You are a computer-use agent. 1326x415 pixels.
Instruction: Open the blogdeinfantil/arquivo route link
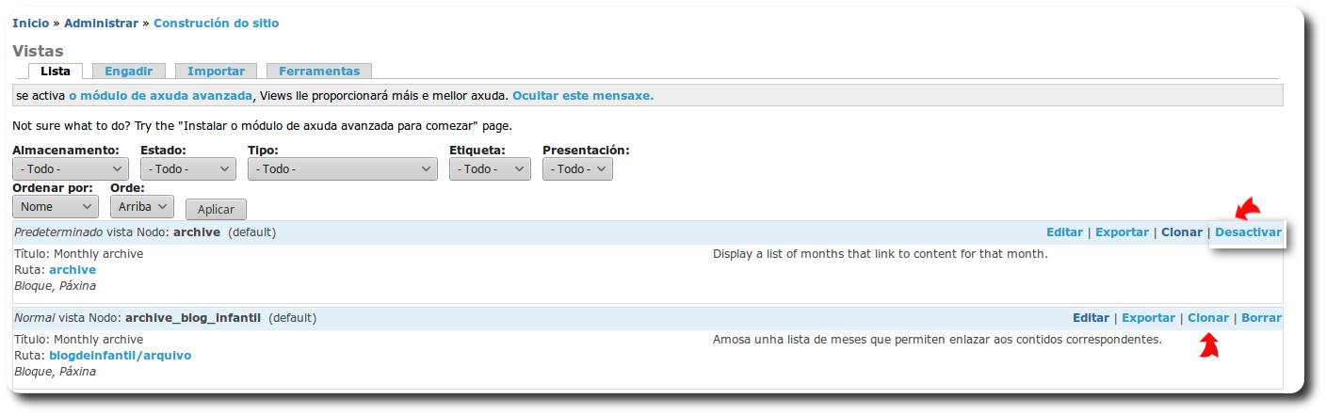pyautogui.click(x=120, y=356)
